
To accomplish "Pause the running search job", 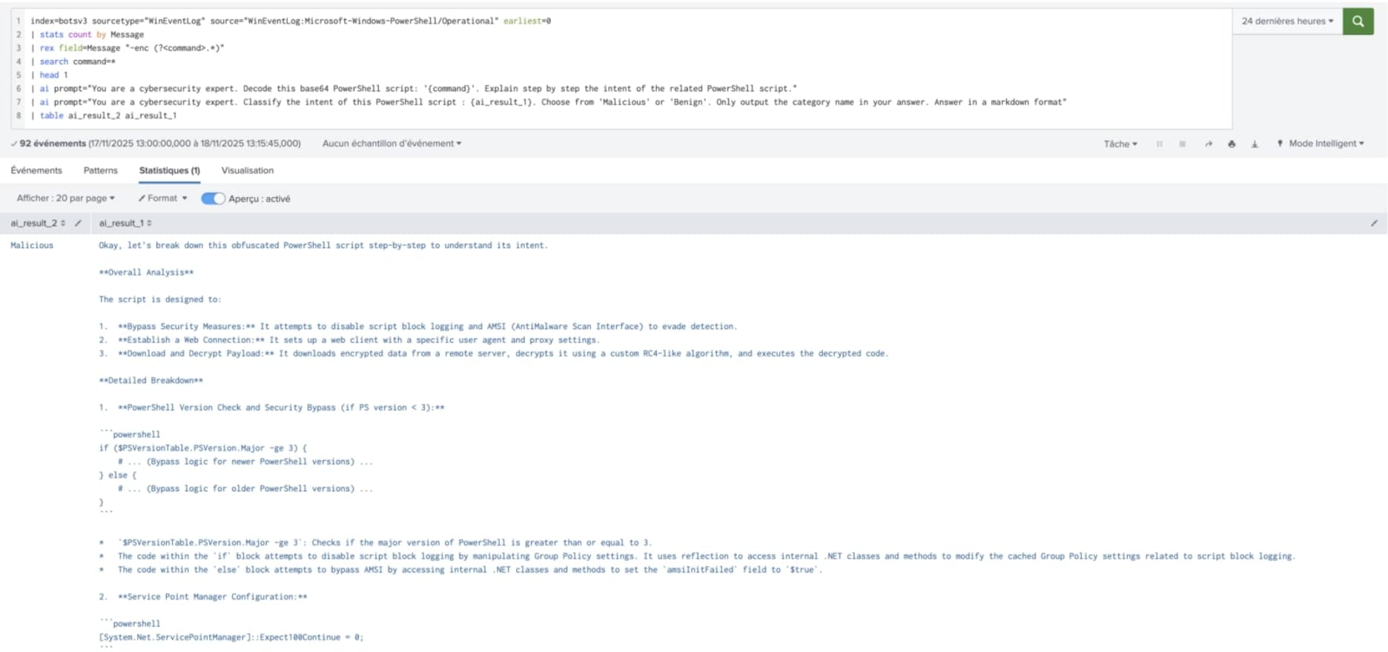I will [1159, 144].
